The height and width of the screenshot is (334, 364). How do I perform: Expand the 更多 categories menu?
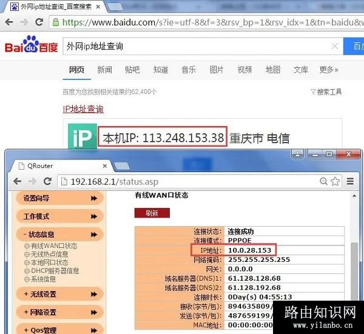(329, 70)
